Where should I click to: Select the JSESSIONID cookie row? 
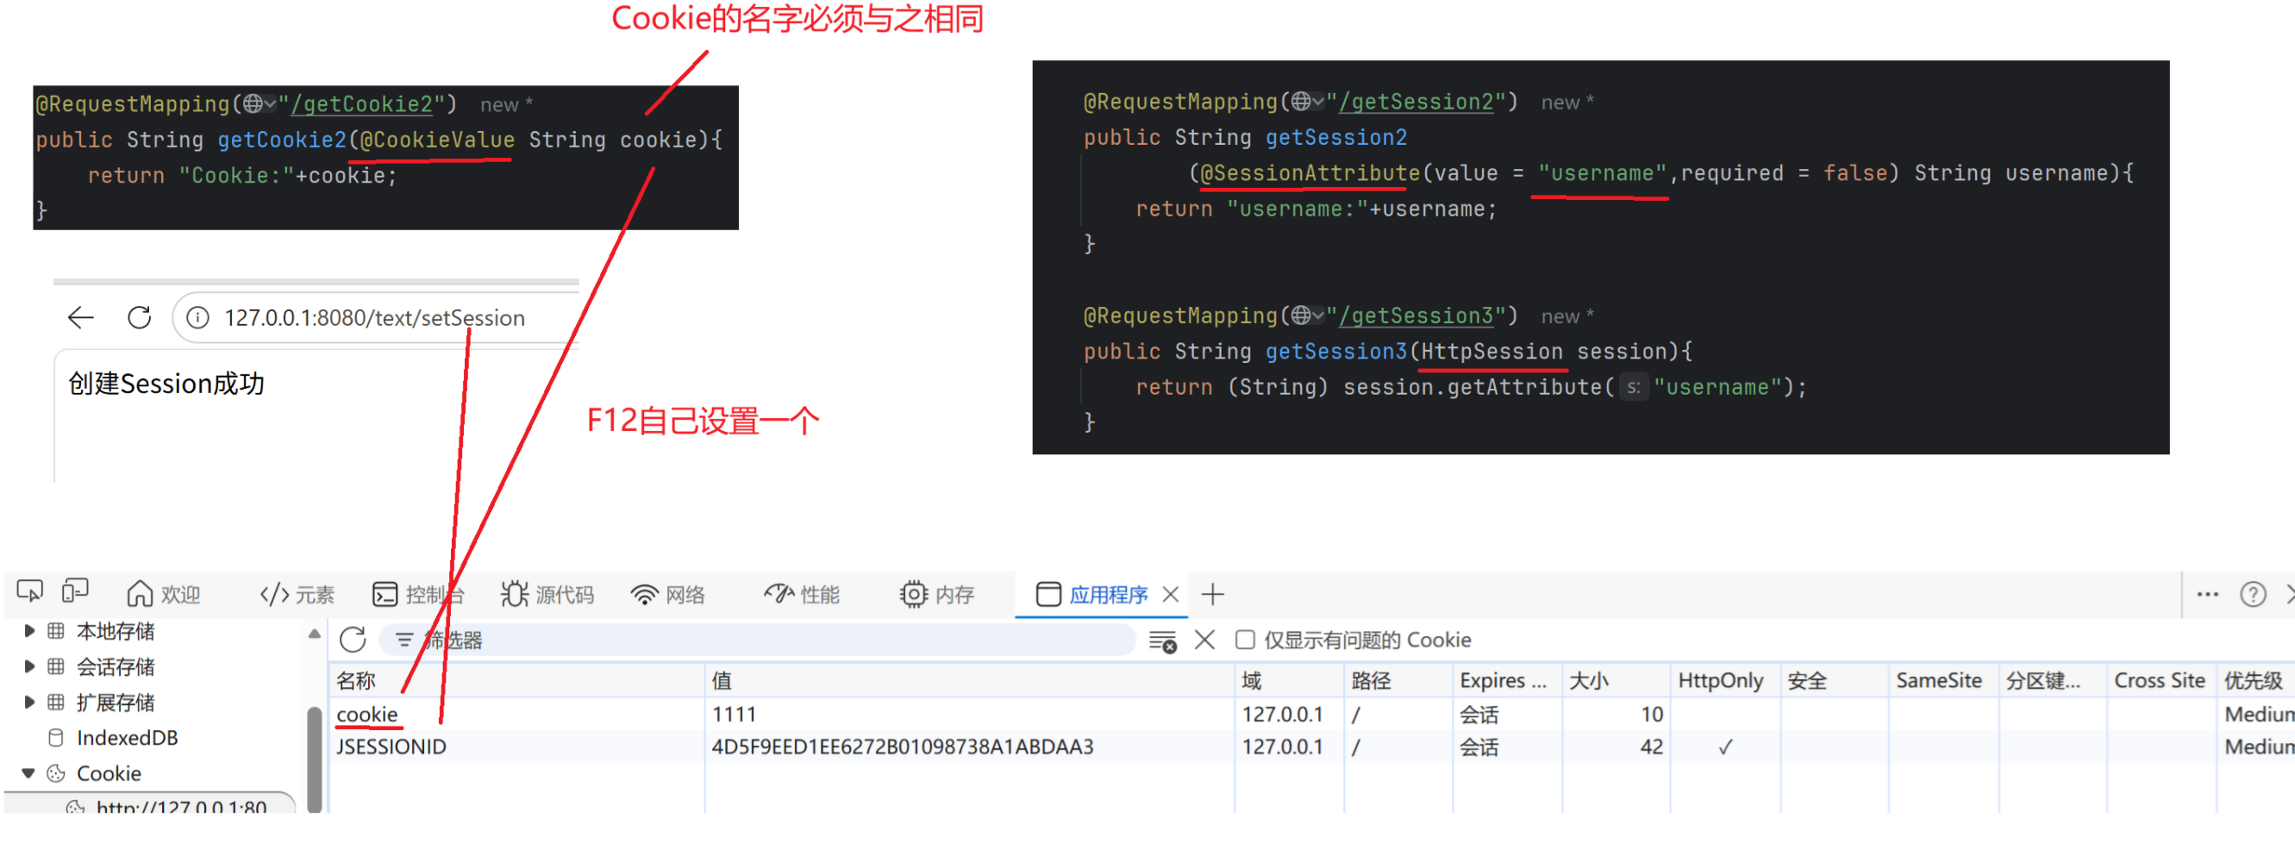pos(1311,746)
